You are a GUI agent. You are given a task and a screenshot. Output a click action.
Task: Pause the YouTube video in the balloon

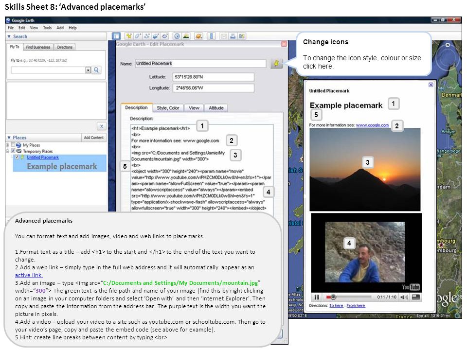click(x=317, y=297)
